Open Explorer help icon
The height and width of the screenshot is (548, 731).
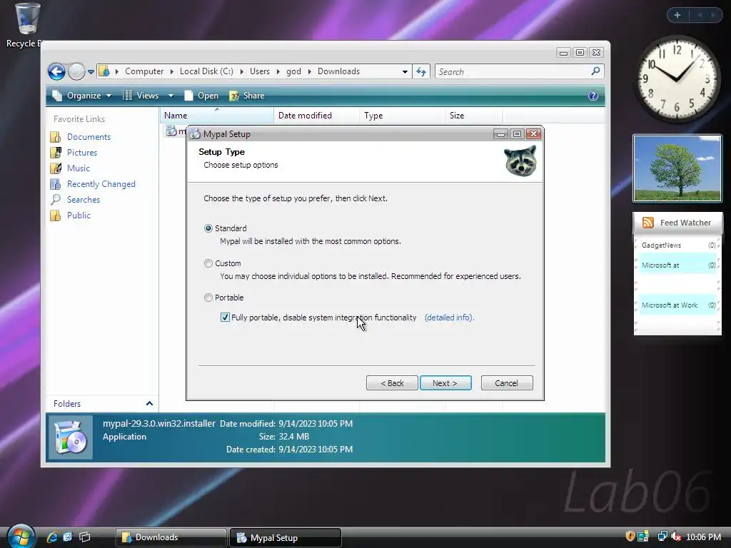(x=593, y=96)
